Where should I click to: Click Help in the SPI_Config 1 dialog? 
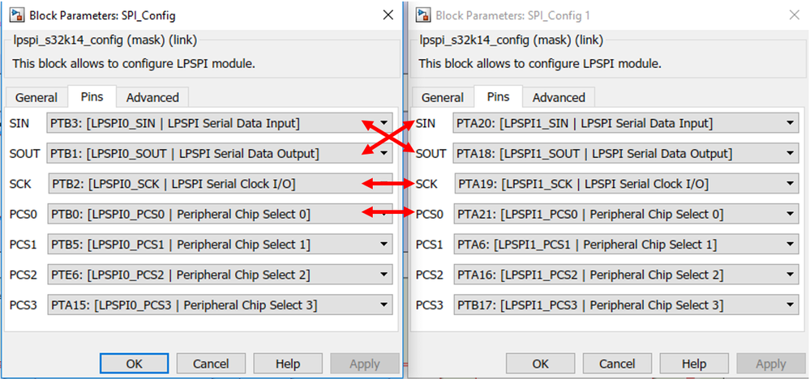[x=693, y=364]
